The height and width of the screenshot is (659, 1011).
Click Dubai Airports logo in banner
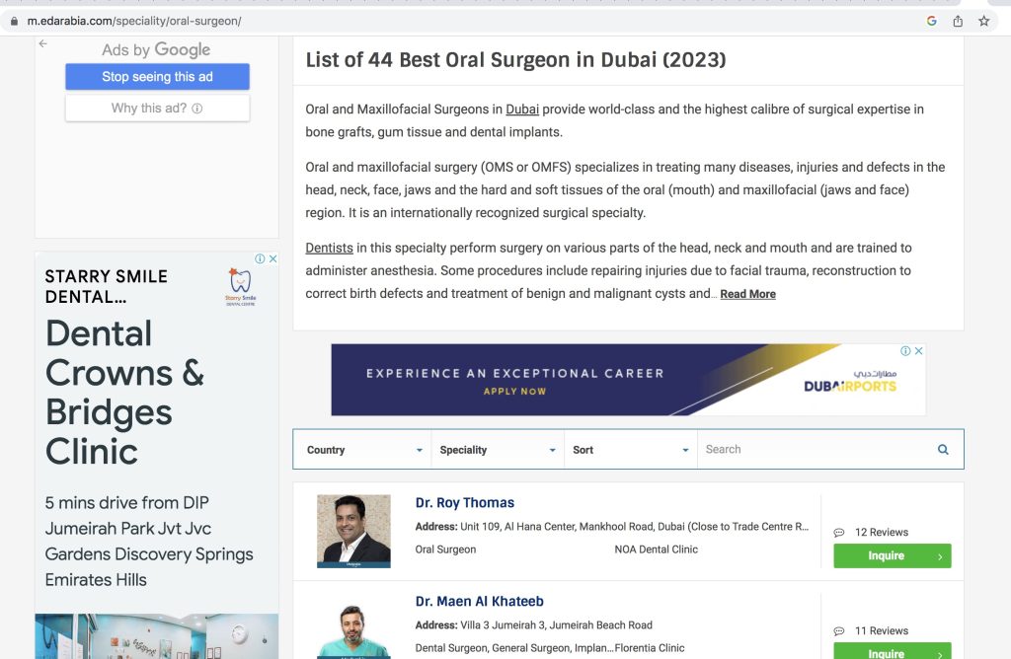850,382
